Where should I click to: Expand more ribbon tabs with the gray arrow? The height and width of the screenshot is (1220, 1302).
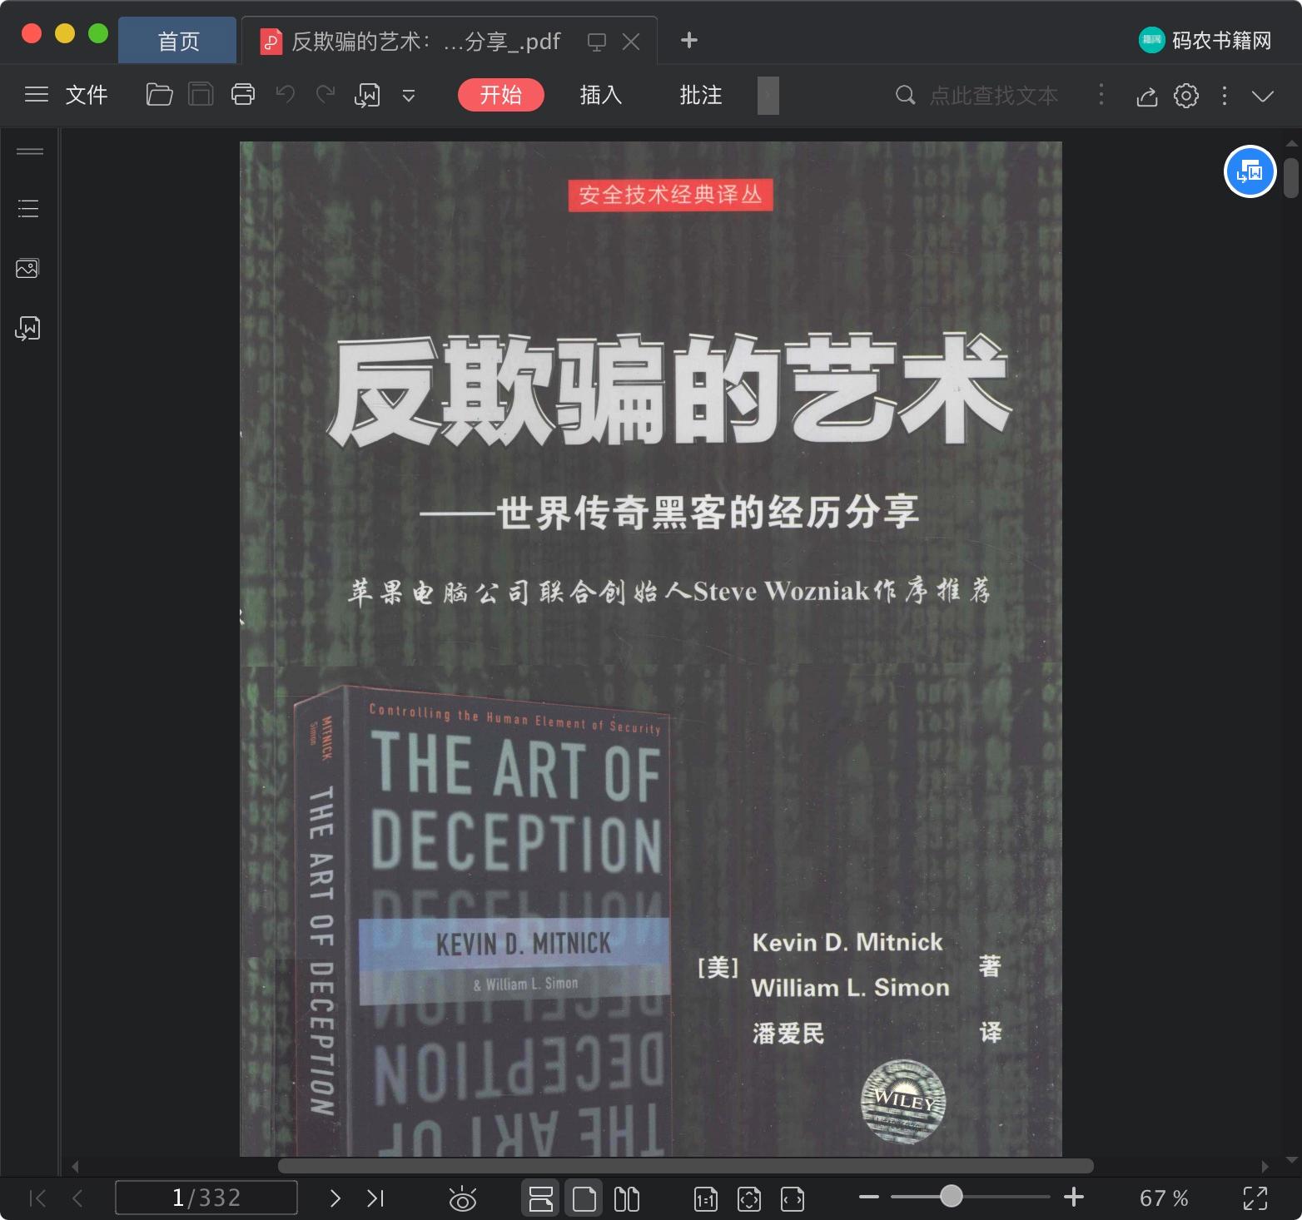(x=768, y=95)
